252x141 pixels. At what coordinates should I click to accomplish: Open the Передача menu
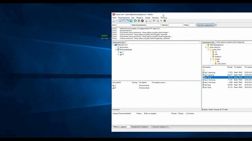(x=139, y=18)
